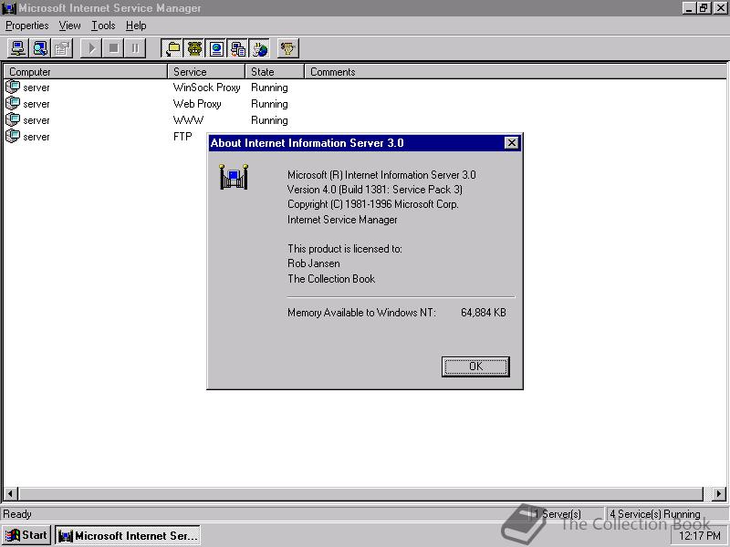
Task: Select the Web Proxy service entry
Action: pyautogui.click(x=197, y=104)
